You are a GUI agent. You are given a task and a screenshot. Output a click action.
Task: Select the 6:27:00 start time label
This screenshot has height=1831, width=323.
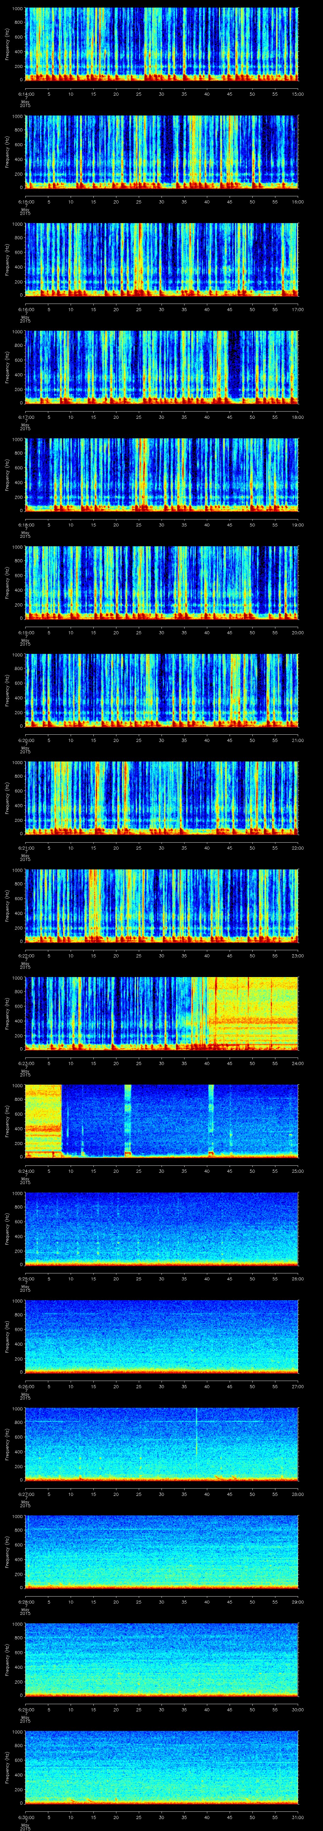(x=25, y=1493)
